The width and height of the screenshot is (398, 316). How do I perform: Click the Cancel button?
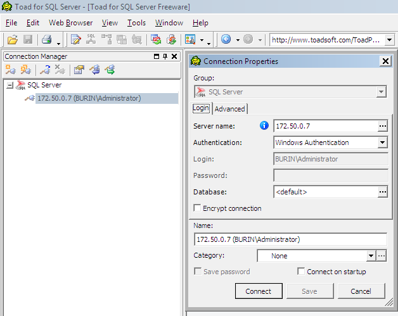point(361,291)
